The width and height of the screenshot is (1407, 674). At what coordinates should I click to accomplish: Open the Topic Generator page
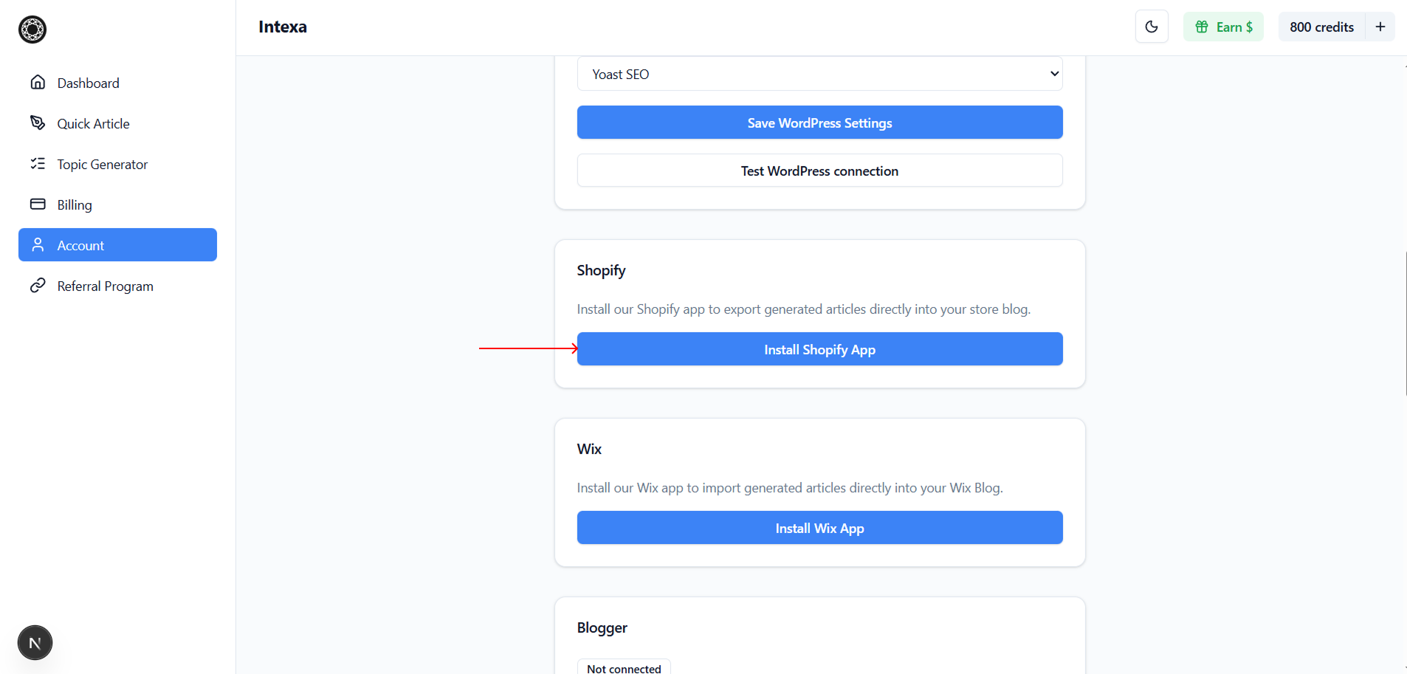click(x=103, y=165)
